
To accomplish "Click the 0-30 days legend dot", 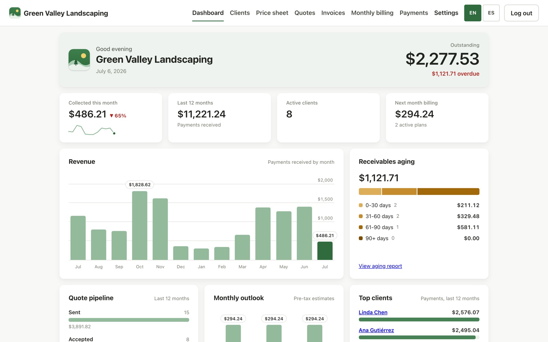I will 361,205.
